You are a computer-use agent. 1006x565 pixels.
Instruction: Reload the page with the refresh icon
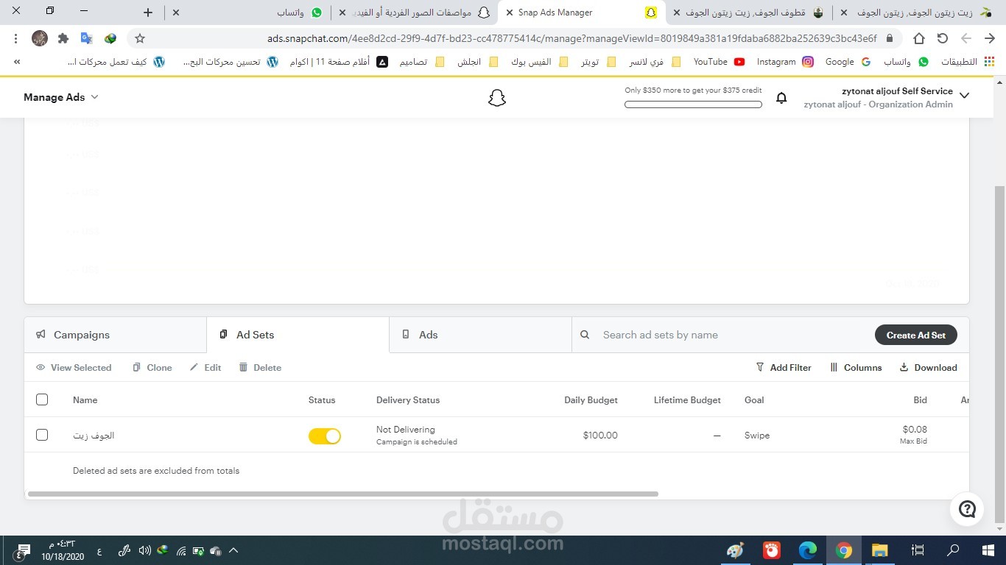tap(942, 38)
